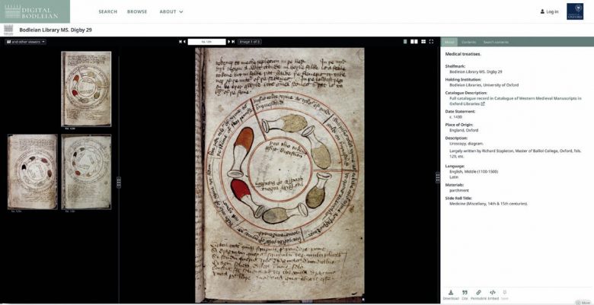Collapse the right info panel handle
The width and height of the screenshot is (594, 305).
point(437,176)
